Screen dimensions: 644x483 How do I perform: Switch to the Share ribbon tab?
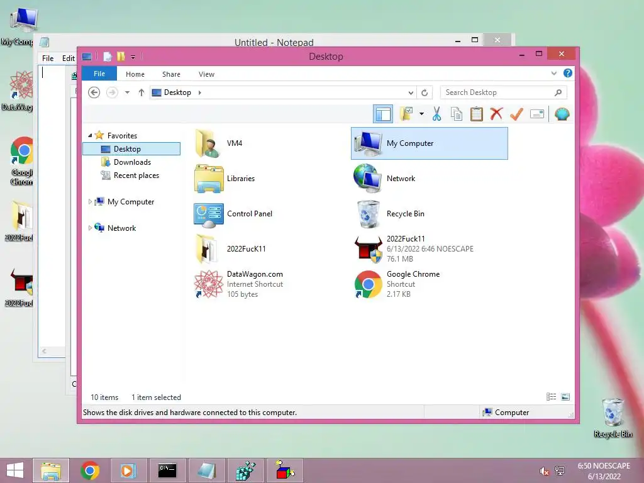171,74
